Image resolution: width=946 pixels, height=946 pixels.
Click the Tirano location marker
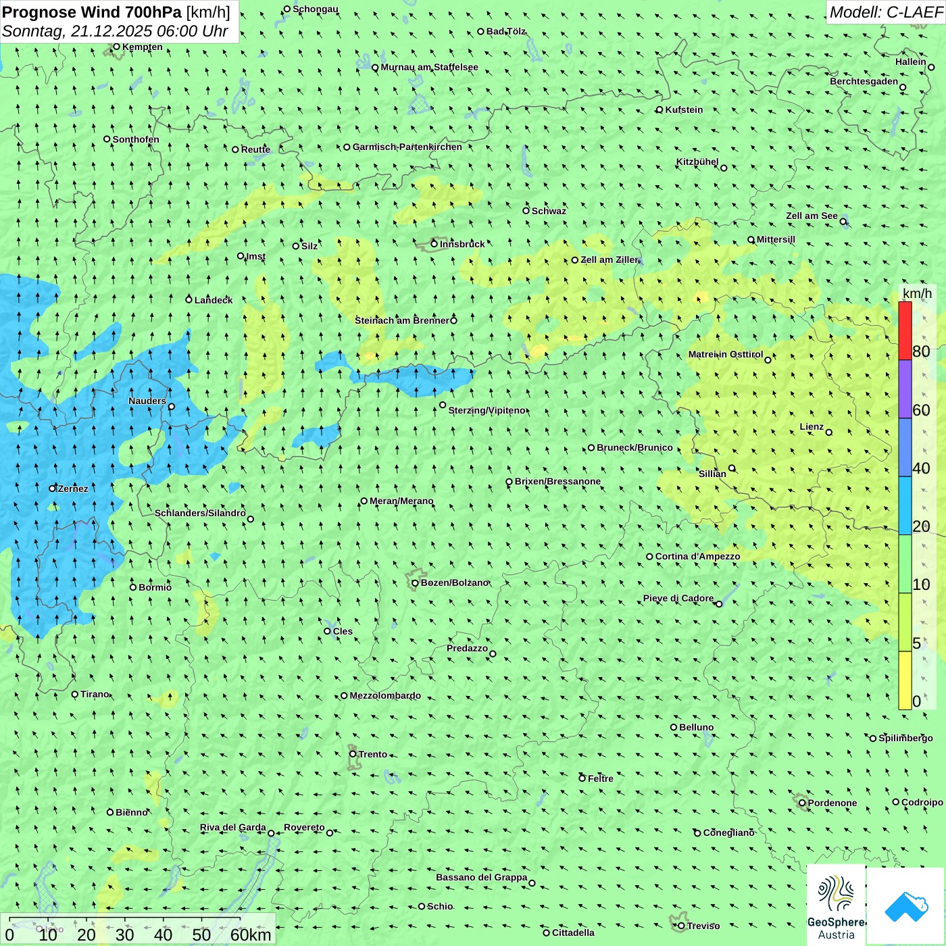tap(75, 694)
